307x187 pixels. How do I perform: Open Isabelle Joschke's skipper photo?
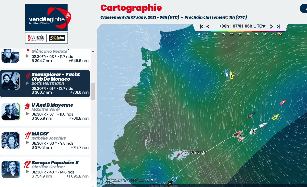point(11,141)
